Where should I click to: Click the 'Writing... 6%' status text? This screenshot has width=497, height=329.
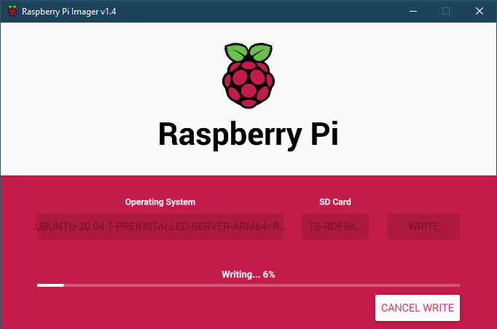pyautogui.click(x=248, y=274)
